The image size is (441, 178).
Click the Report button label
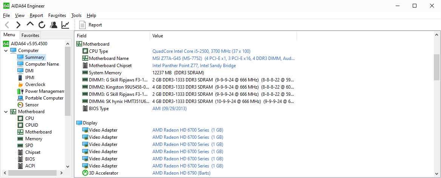pos(95,25)
